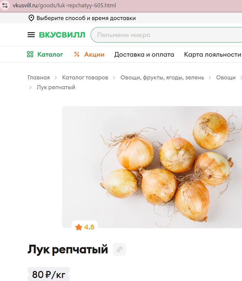Screen dimensions: 242x281
Task: Focus the Пельмени микро search field
Action: [166, 35]
